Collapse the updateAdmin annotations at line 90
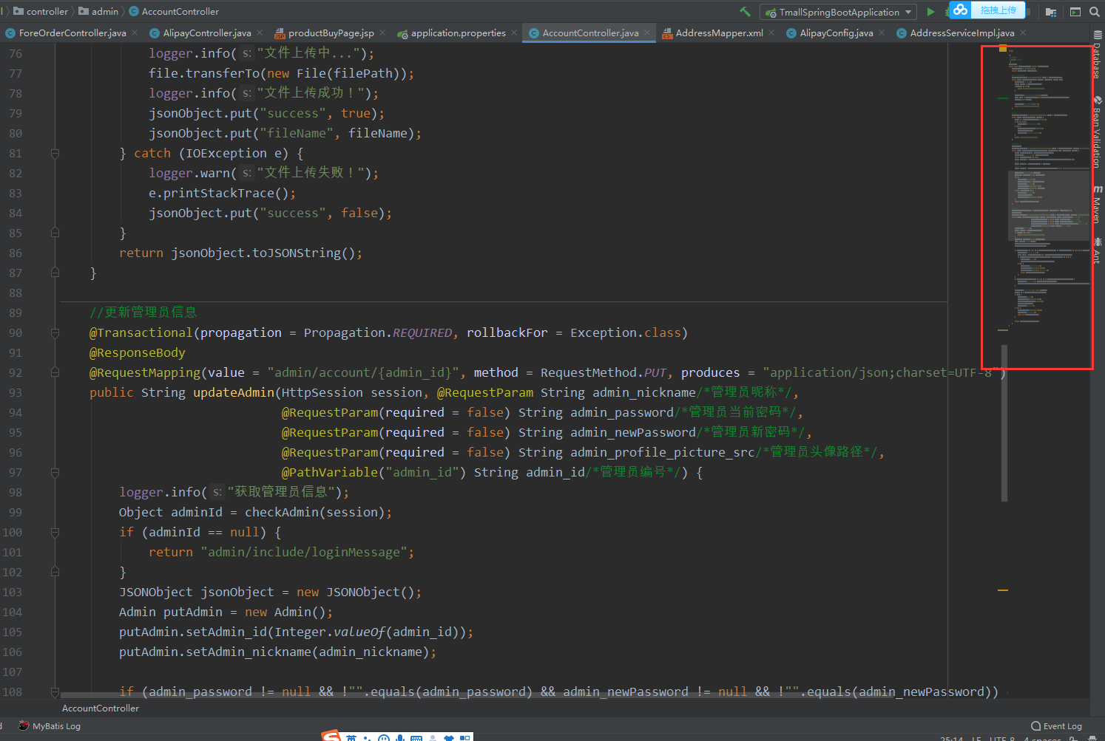Screen dimensions: 1105x741 point(55,332)
